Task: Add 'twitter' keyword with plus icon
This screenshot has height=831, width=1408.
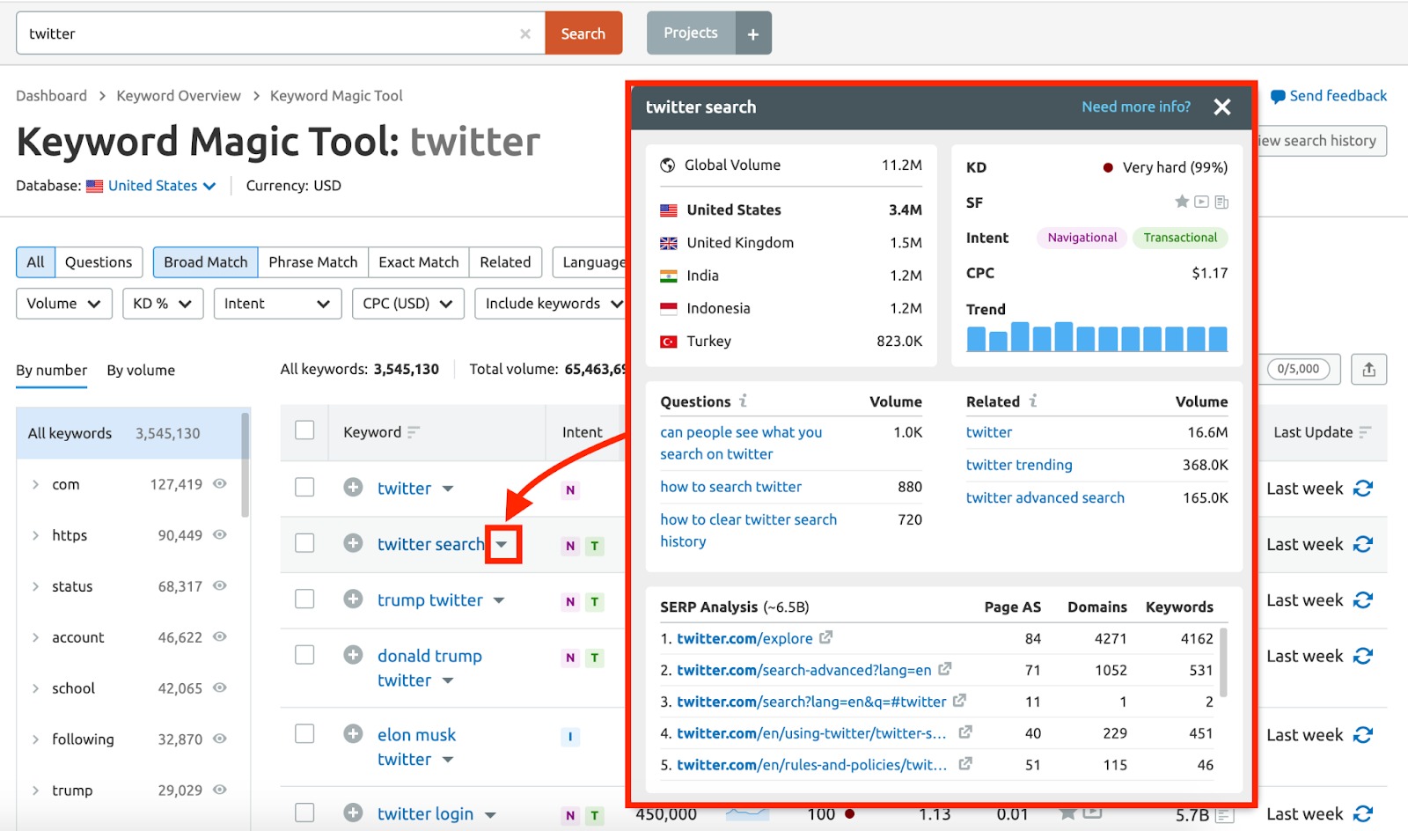Action: (353, 487)
